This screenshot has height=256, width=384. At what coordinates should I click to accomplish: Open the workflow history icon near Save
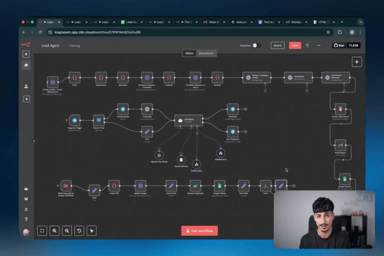307,45
